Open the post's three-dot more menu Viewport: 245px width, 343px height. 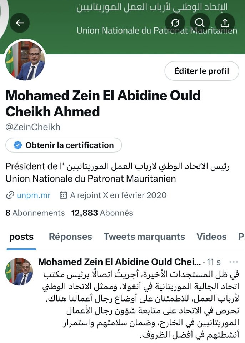pos(233,262)
